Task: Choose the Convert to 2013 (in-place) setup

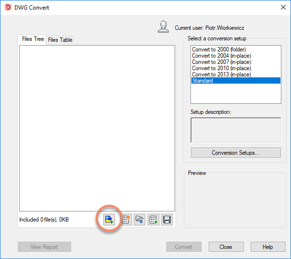Action: click(221, 74)
